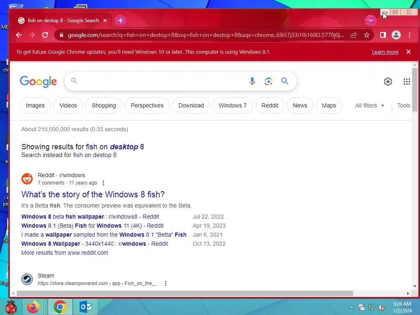Open tab search dropdown in title bar
420x315 pixels.
point(371,20)
